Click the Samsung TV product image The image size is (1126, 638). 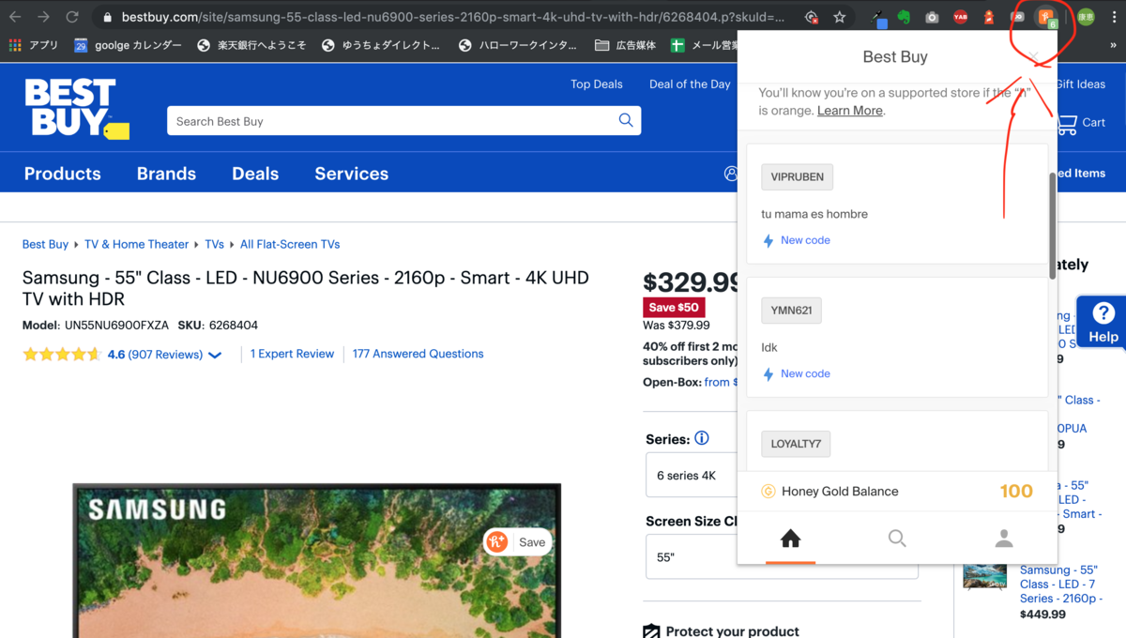[x=317, y=561]
